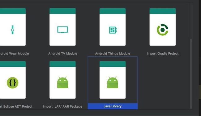Pick the Android Things Module chip icon card

(113, 27)
